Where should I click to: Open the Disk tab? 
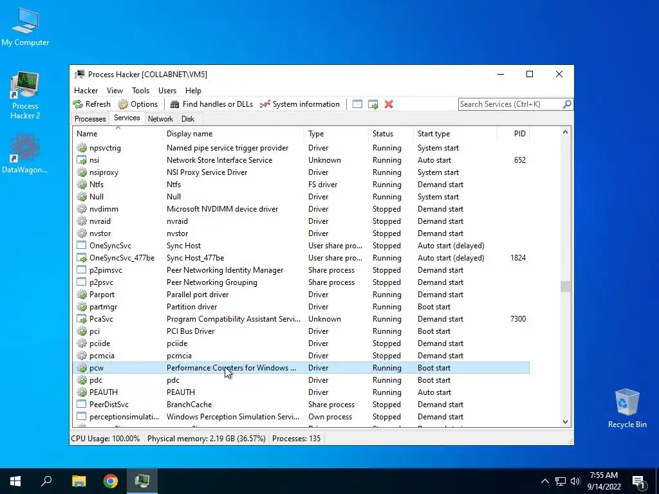click(x=188, y=119)
